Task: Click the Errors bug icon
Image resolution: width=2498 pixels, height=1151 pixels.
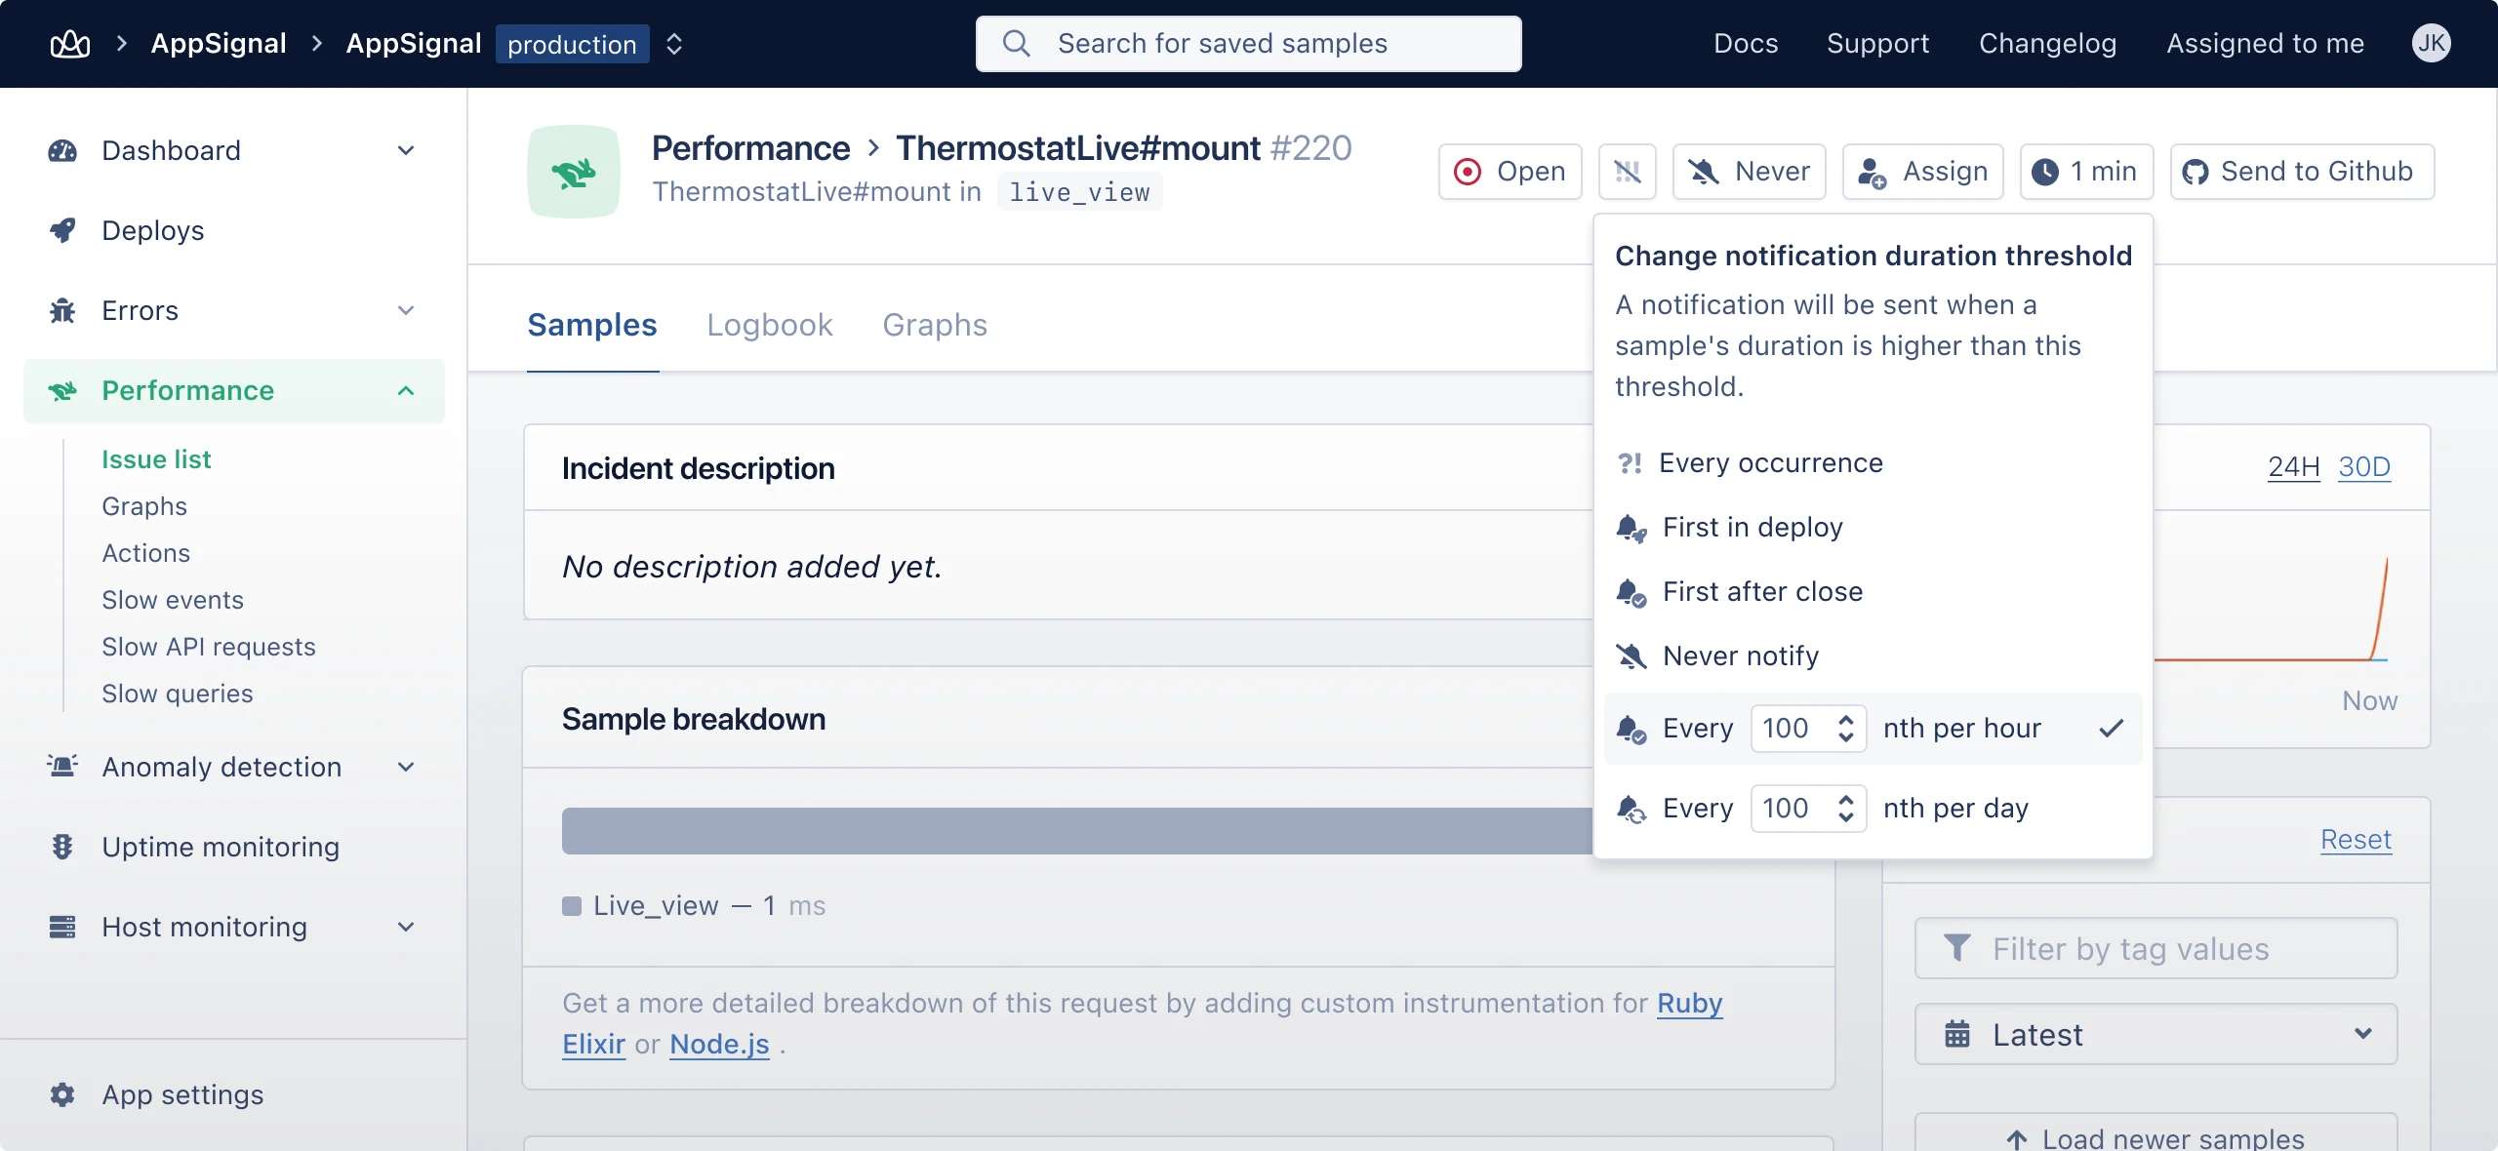Action: point(62,310)
